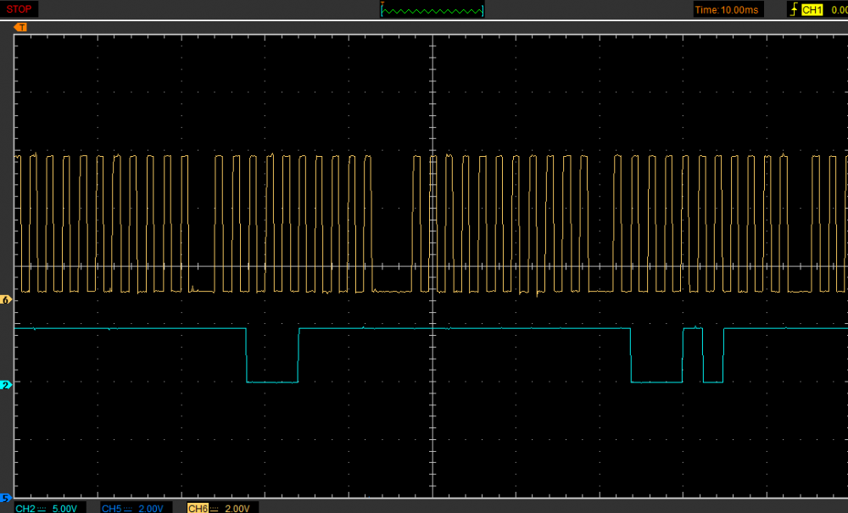Click the trigger level value readout

point(839,10)
